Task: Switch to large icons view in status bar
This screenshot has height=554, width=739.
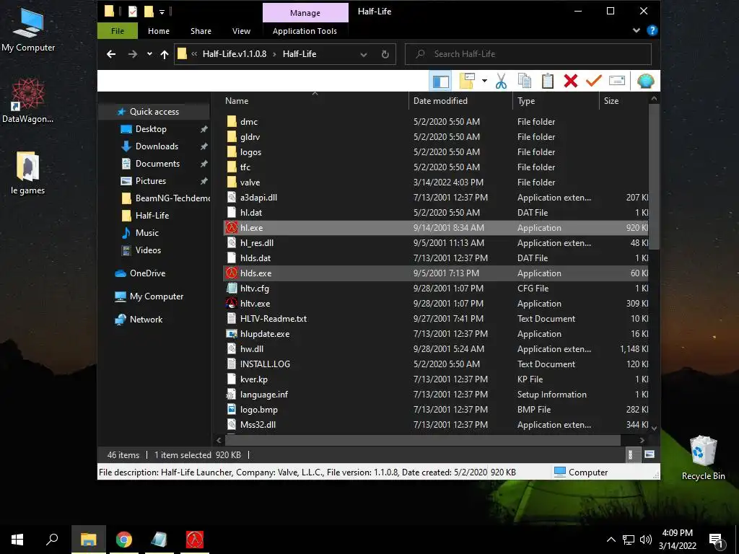Action: (650, 454)
